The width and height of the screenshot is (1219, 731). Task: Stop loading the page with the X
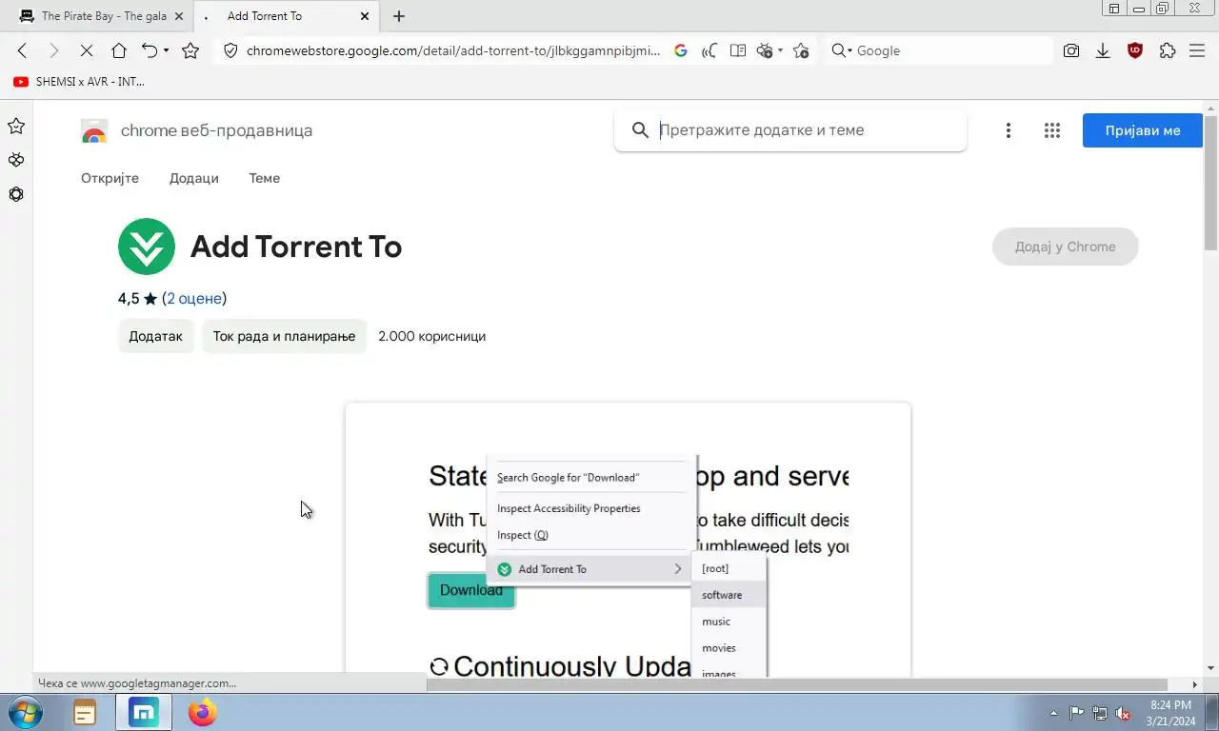pyautogui.click(x=86, y=50)
